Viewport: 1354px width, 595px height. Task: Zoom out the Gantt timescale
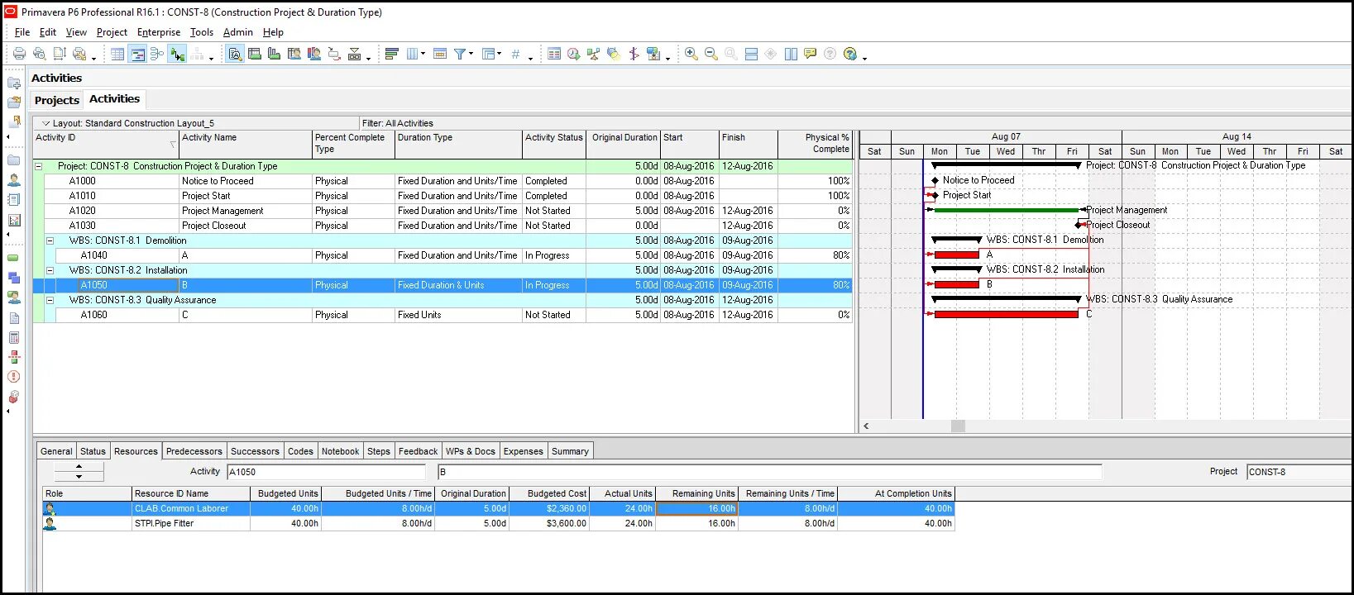711,55
